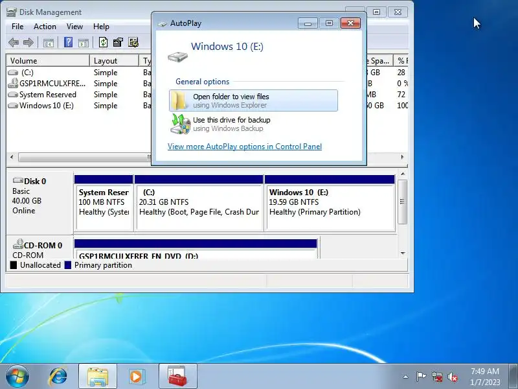Click the network tray icon
Viewport: 518px width, 389px height.
(437, 377)
